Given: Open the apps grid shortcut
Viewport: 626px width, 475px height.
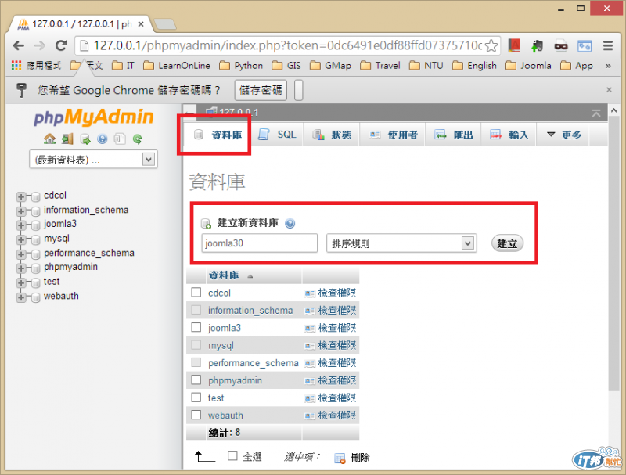Looking at the screenshot, I should 16,66.
